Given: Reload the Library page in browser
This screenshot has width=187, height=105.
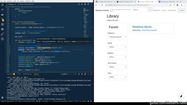Looking at the screenshot, I should click(102, 5).
